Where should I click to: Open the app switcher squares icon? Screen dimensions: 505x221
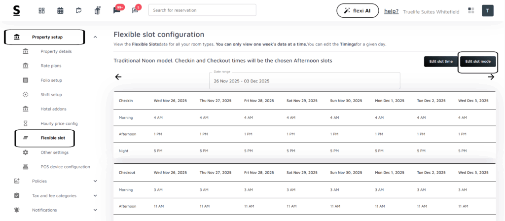[x=471, y=10]
